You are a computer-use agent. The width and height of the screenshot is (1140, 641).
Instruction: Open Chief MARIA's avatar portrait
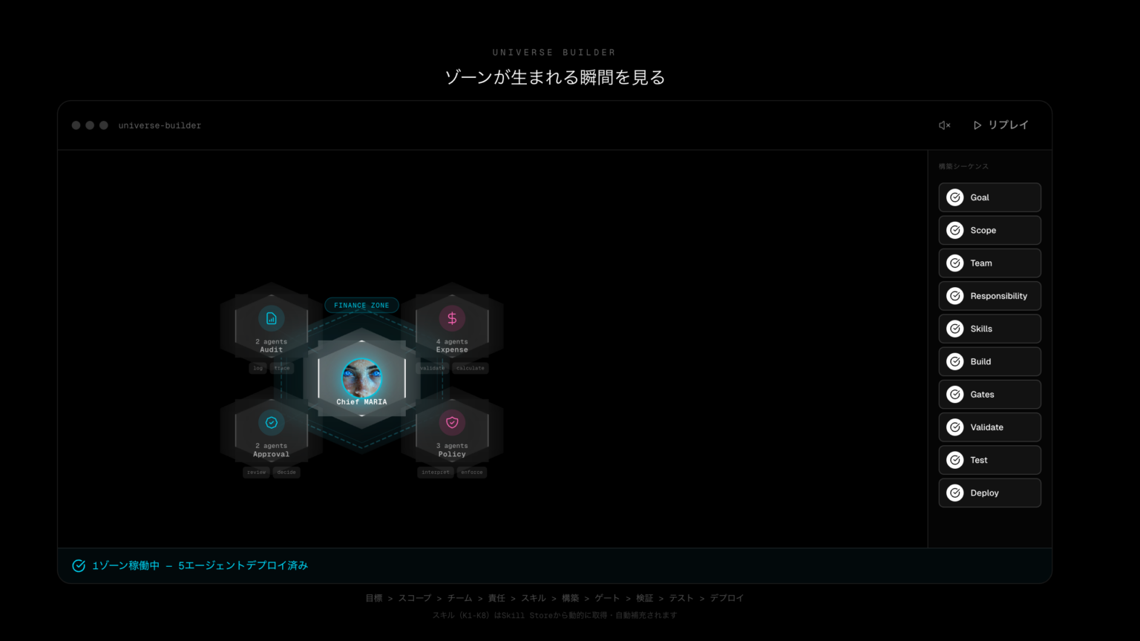tap(361, 377)
